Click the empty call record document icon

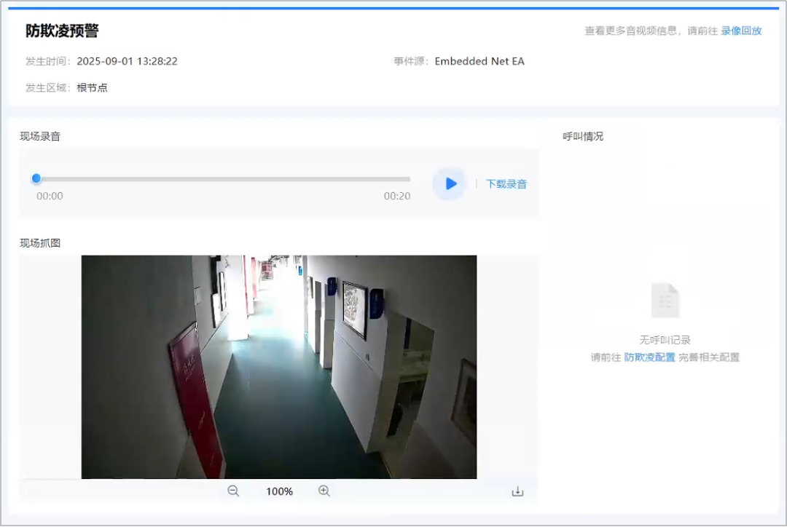(x=665, y=300)
